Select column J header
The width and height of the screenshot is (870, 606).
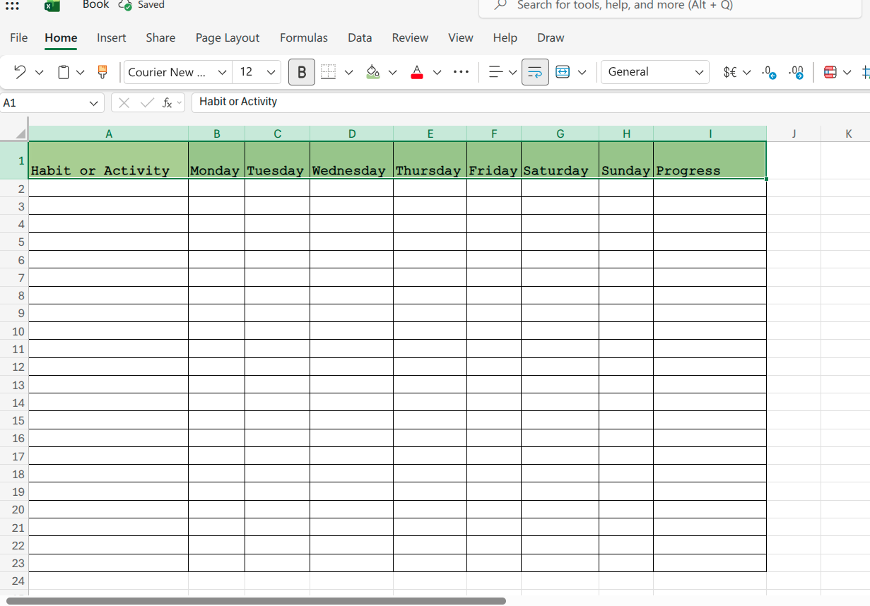pyautogui.click(x=794, y=133)
